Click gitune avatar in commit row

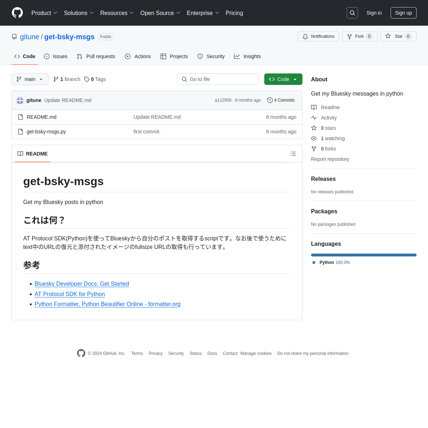coord(20,100)
